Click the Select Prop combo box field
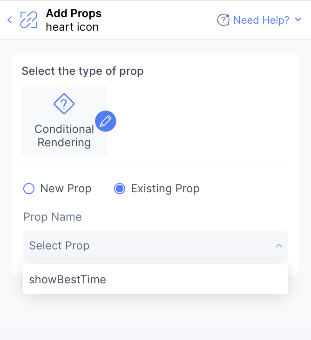The width and height of the screenshot is (311, 340). click(x=155, y=246)
